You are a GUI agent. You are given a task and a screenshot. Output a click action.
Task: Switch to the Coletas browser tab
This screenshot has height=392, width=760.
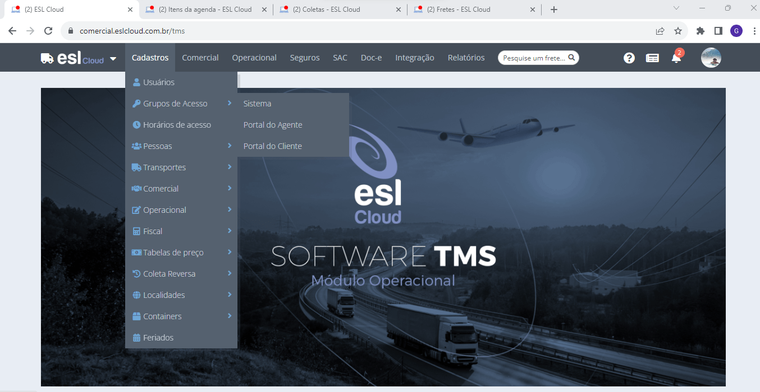(340, 10)
